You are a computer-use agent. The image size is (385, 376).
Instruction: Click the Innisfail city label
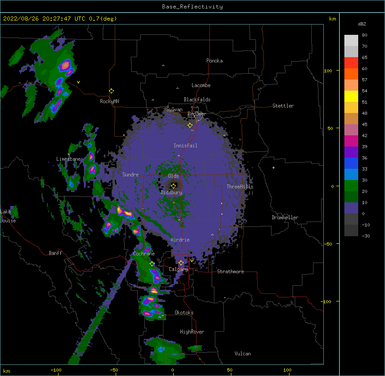(x=185, y=146)
